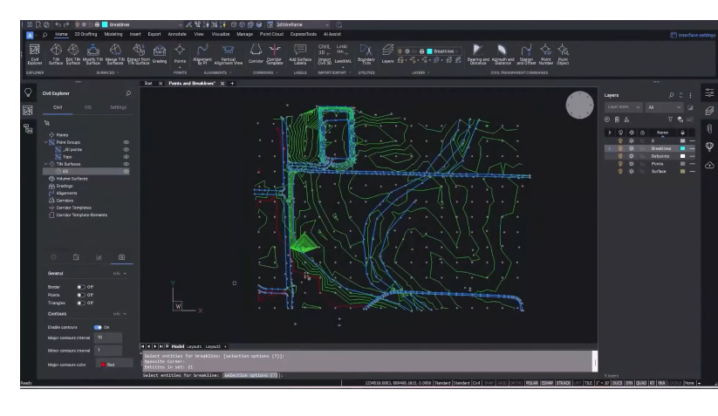Toggle visibility of Topo point group

pos(126,157)
